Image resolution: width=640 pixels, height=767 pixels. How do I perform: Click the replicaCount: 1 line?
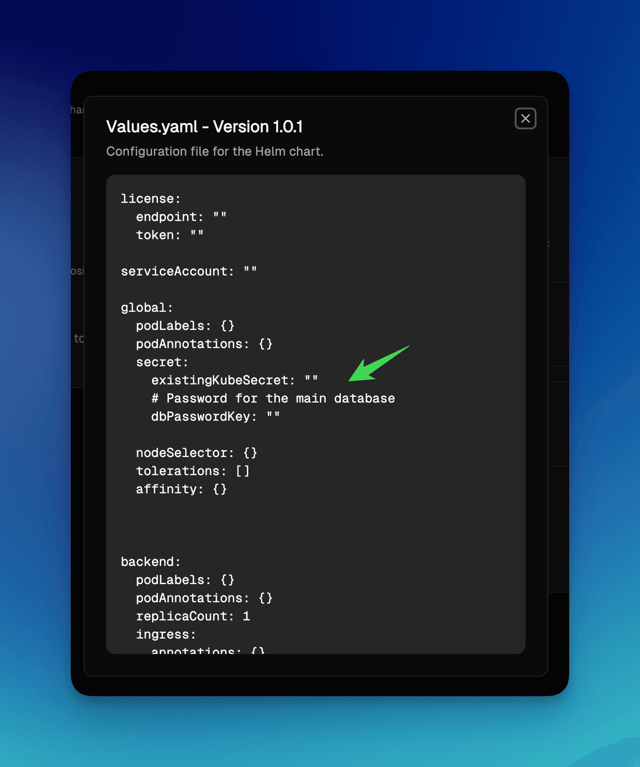(x=193, y=616)
